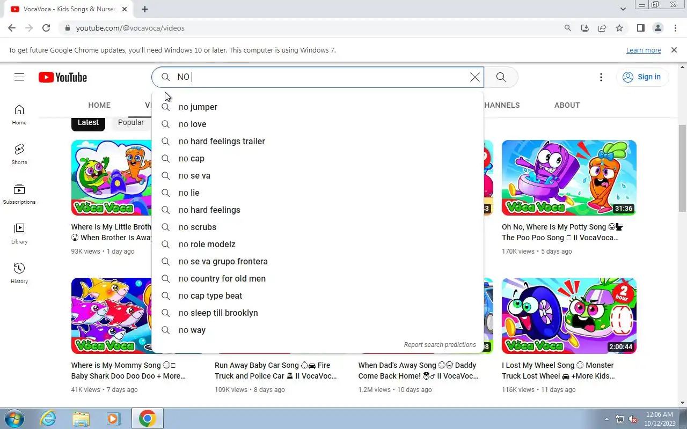
Task: Choose suggestion 'no se va grupo frontera'
Action: (x=318, y=261)
